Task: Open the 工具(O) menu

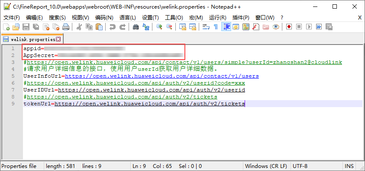Action: coord(174,18)
